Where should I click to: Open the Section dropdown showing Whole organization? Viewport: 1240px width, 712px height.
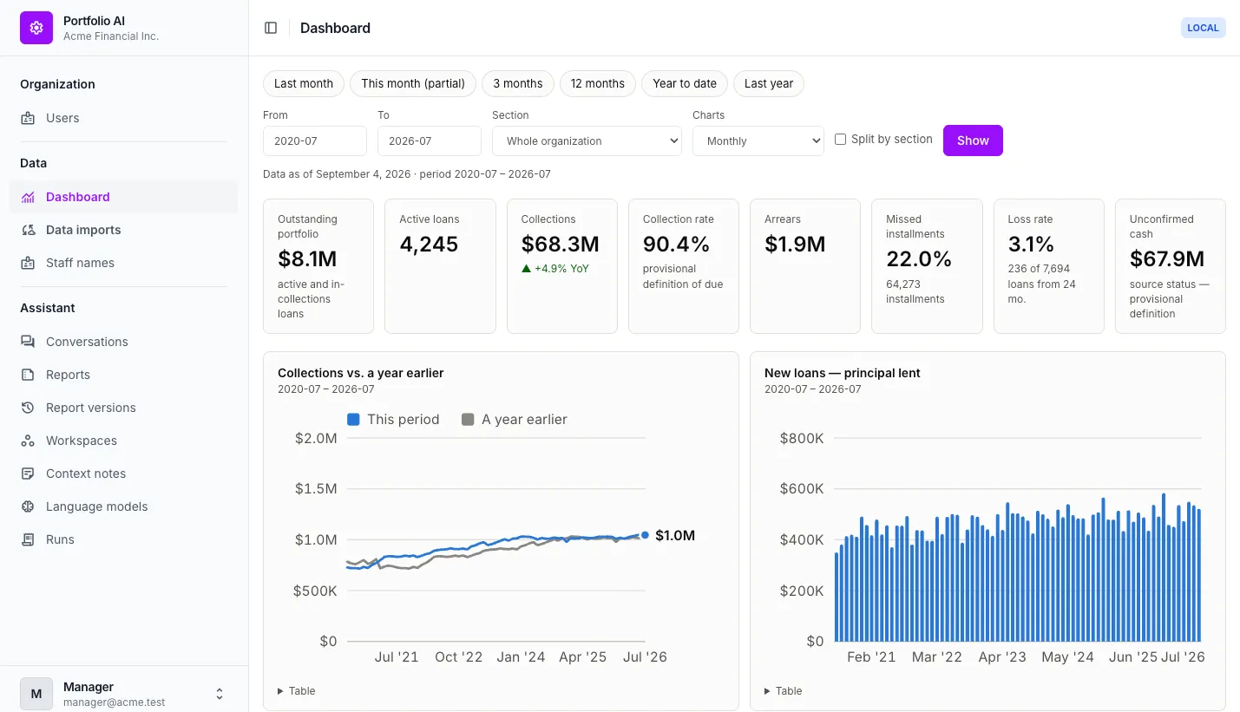pyautogui.click(x=587, y=141)
